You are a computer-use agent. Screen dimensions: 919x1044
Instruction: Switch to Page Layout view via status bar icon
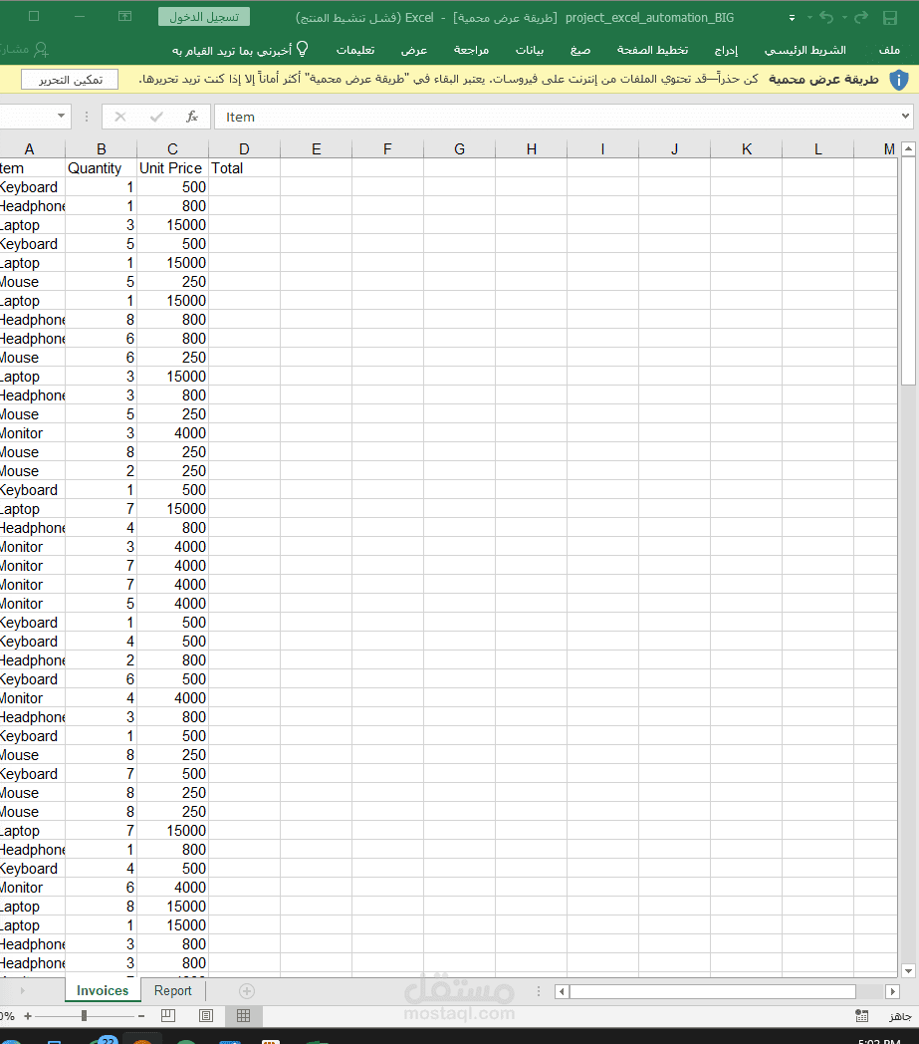[x=206, y=1015]
